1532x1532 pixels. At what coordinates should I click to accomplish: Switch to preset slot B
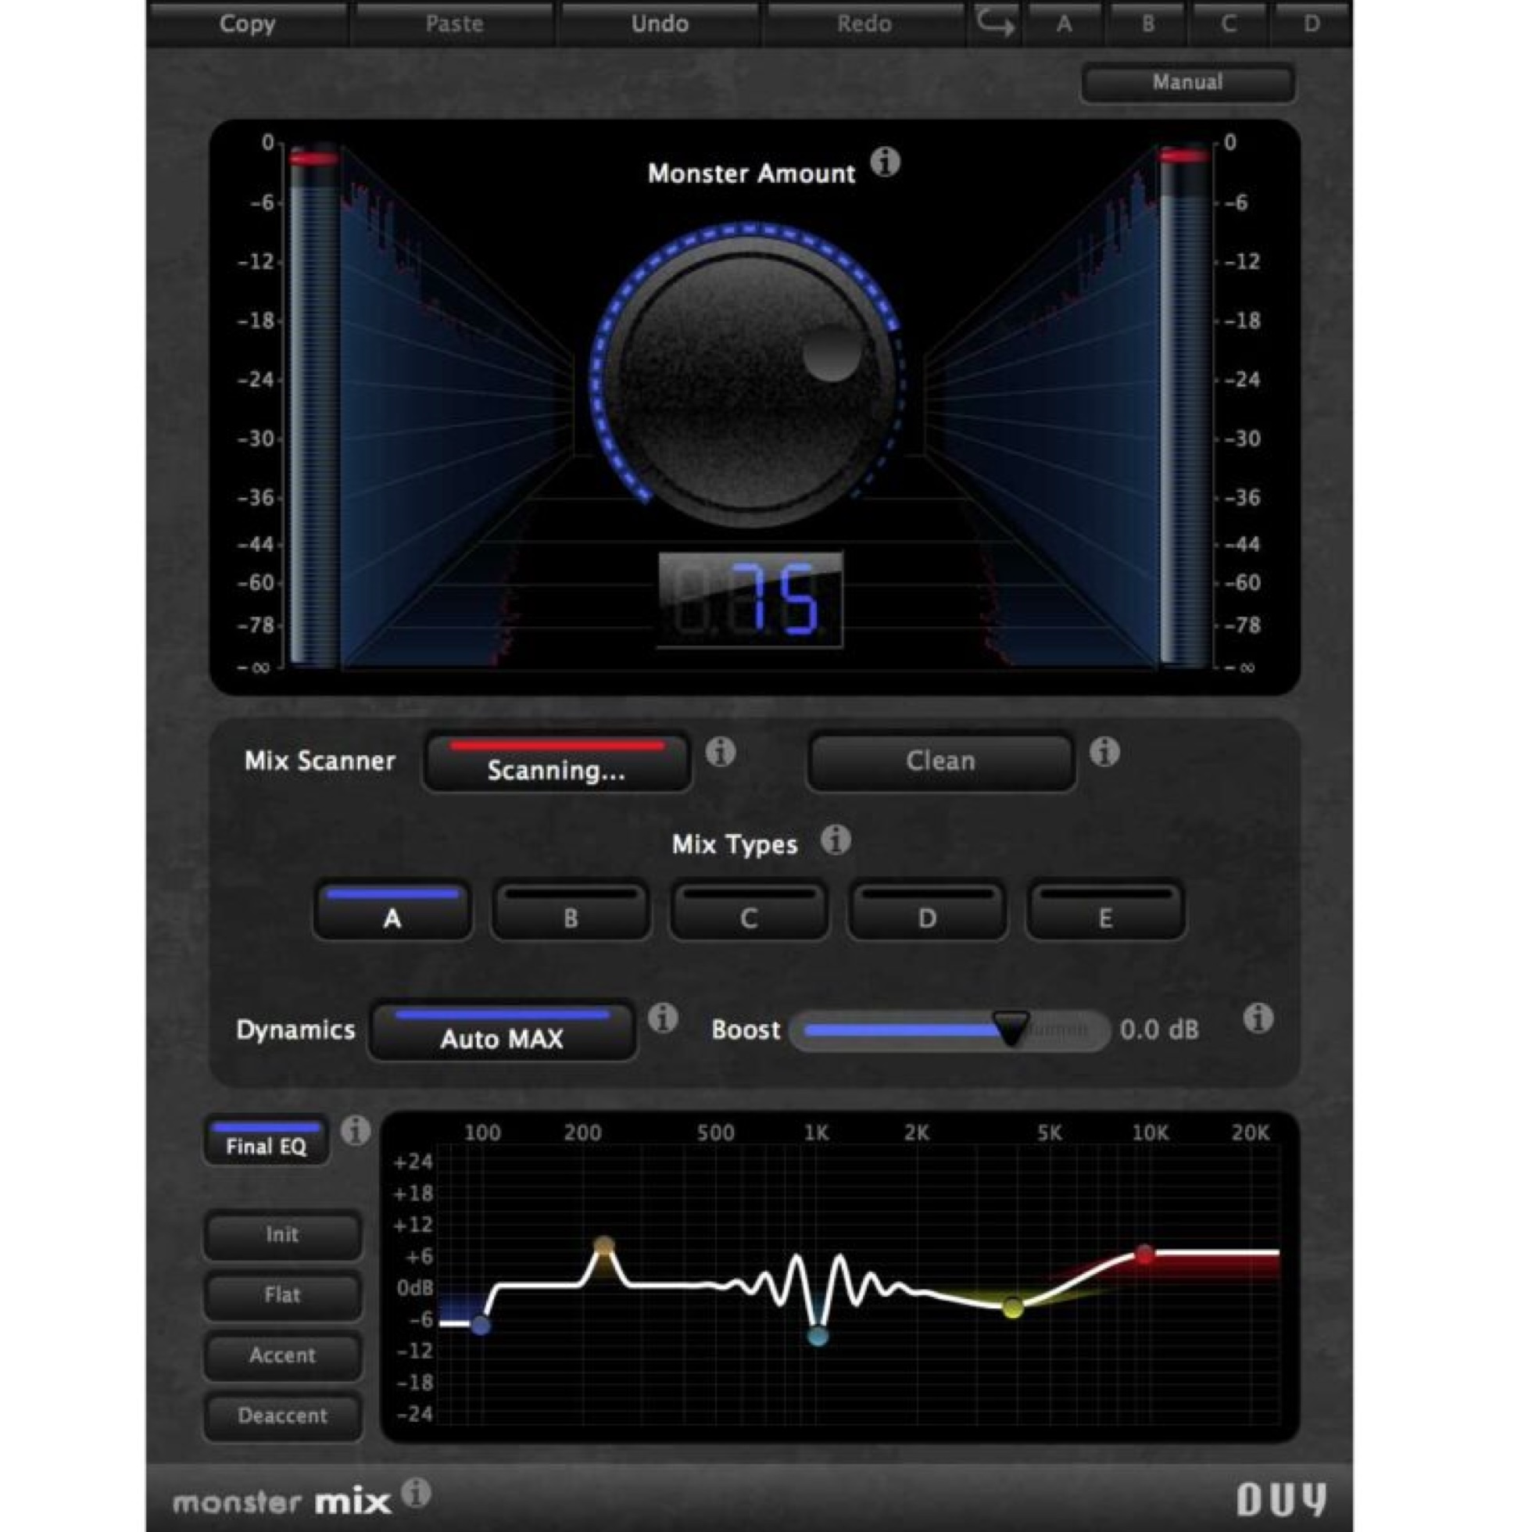pyautogui.click(x=1147, y=23)
